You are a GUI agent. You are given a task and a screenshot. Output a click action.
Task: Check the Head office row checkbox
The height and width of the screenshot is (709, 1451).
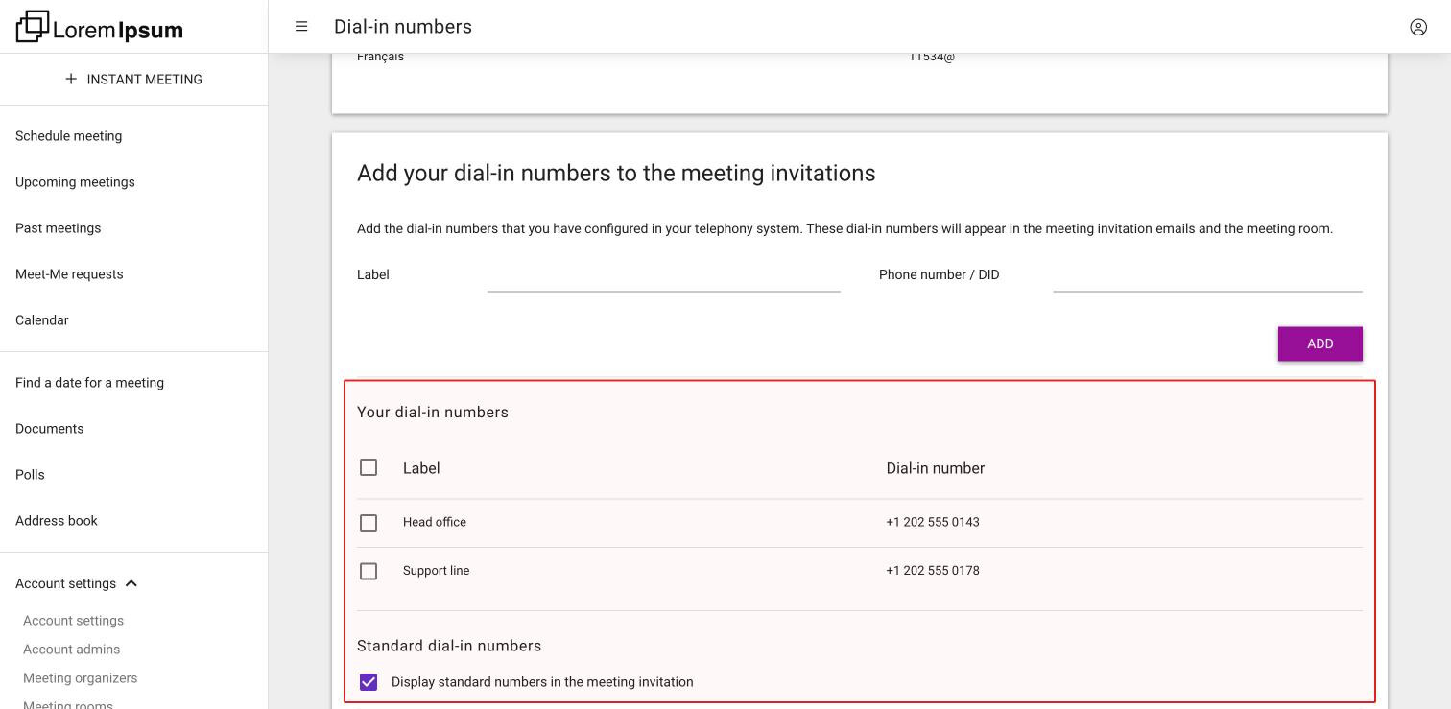[x=369, y=523]
